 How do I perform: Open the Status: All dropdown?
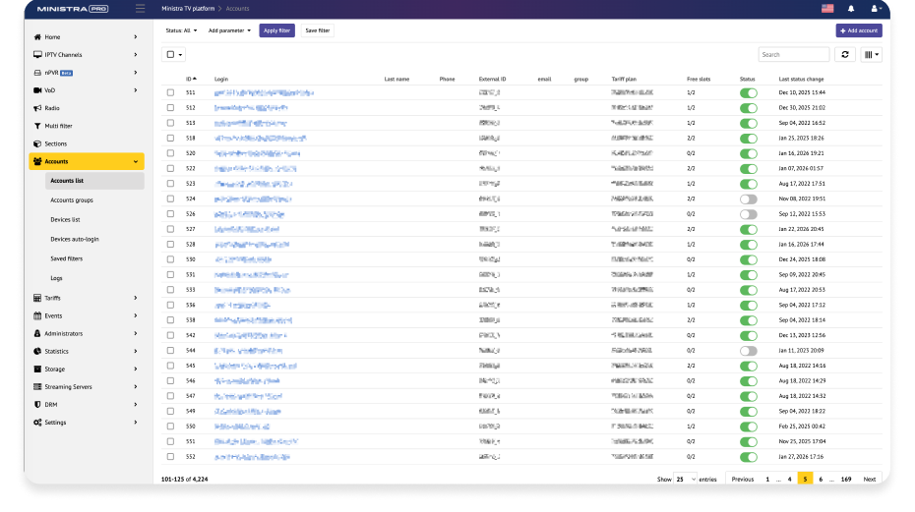pyautogui.click(x=180, y=30)
